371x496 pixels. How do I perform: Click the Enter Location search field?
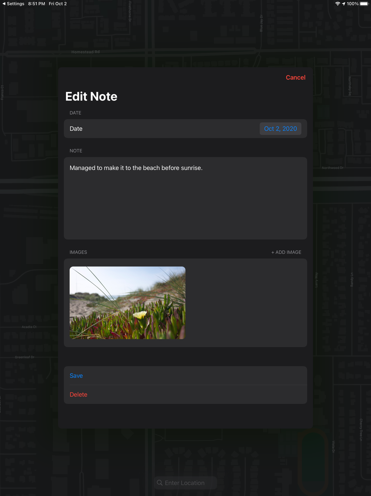(x=185, y=483)
